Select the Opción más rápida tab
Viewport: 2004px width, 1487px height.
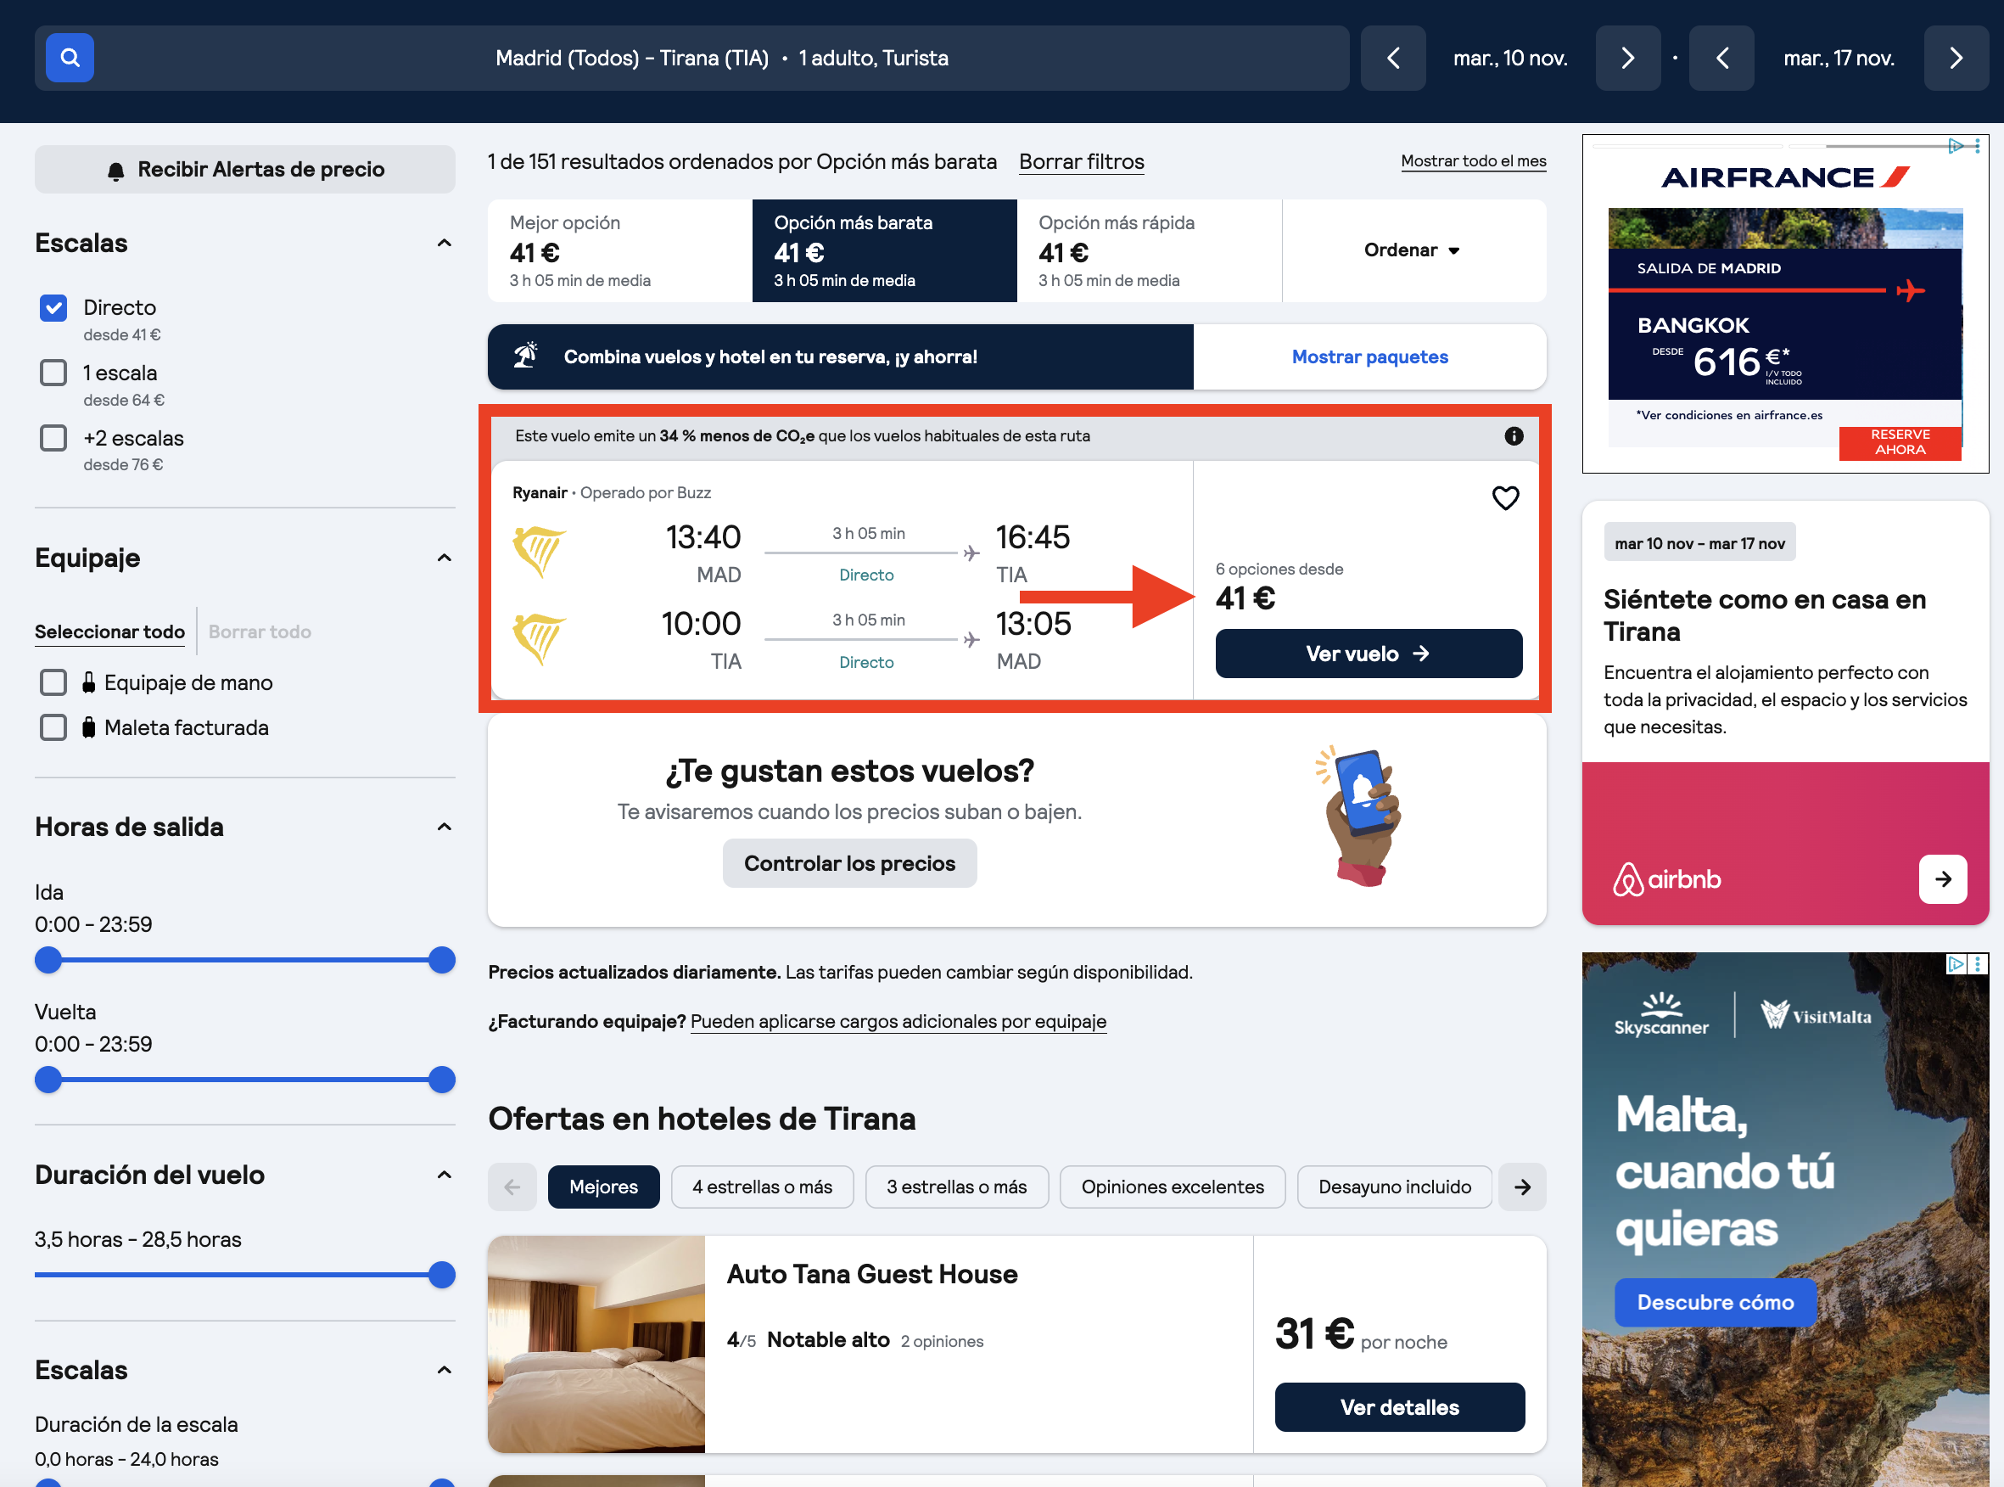(1149, 250)
